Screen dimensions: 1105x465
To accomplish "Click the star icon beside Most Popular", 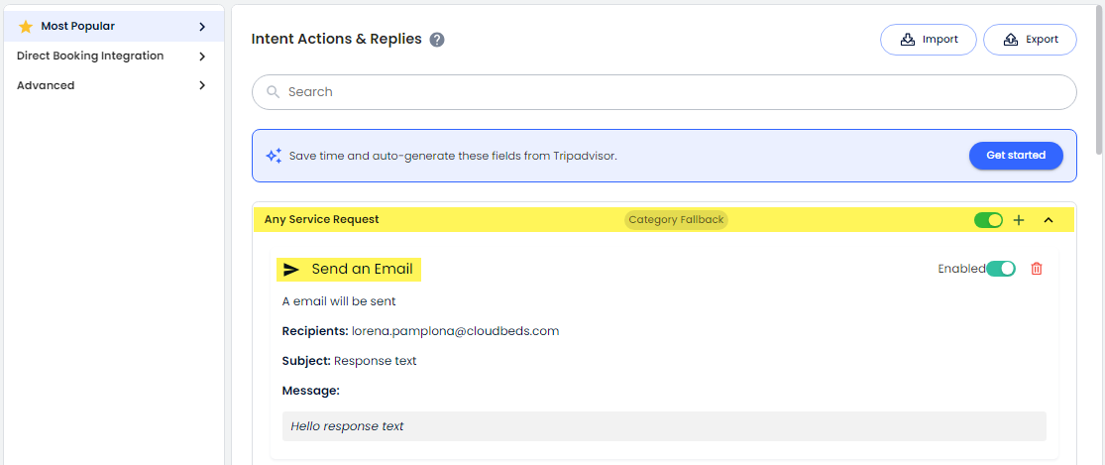I will [26, 27].
